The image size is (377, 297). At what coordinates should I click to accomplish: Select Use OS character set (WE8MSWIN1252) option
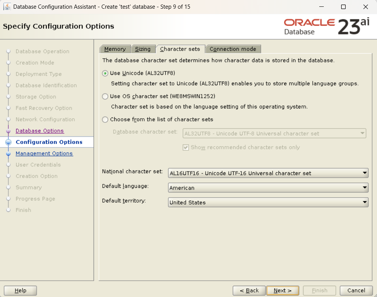pos(105,96)
